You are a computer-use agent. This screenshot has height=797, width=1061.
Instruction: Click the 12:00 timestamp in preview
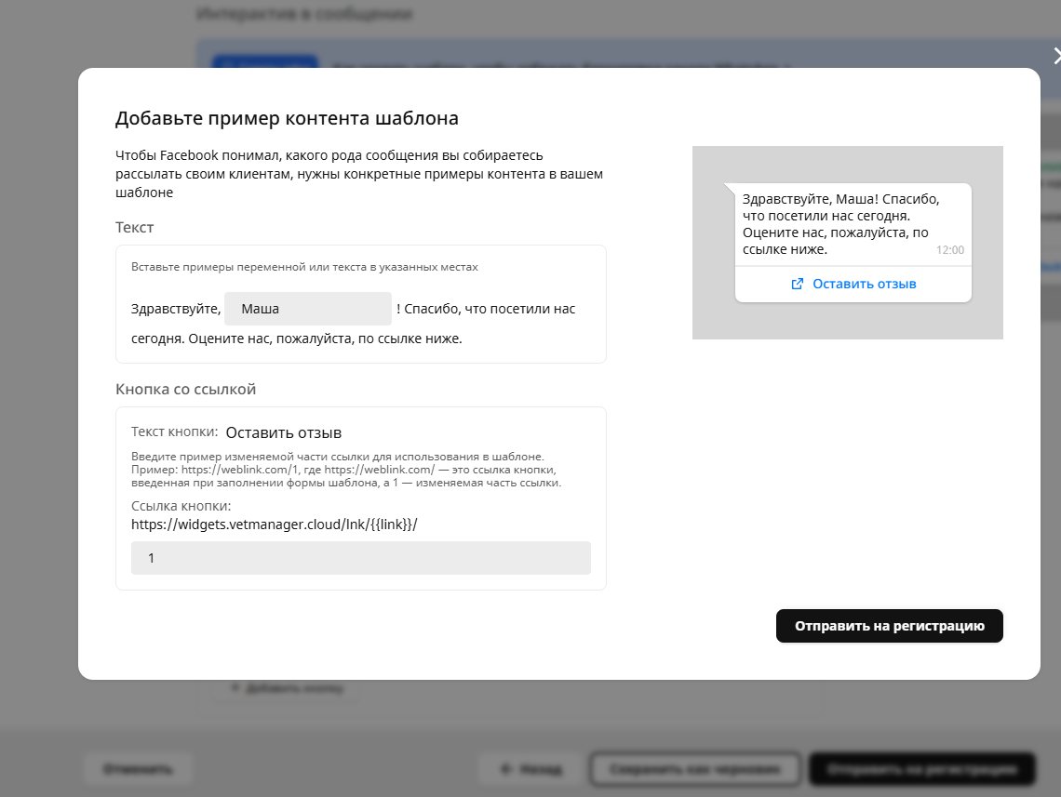point(949,250)
